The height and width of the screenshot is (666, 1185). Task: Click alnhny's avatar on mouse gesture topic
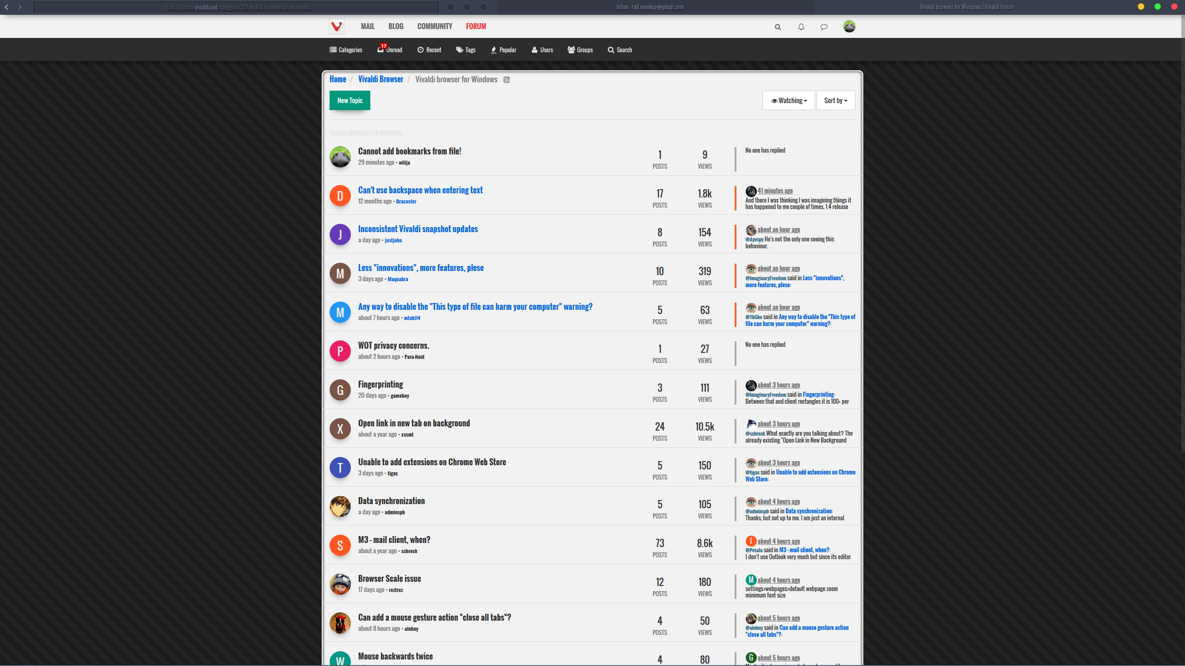[340, 623]
